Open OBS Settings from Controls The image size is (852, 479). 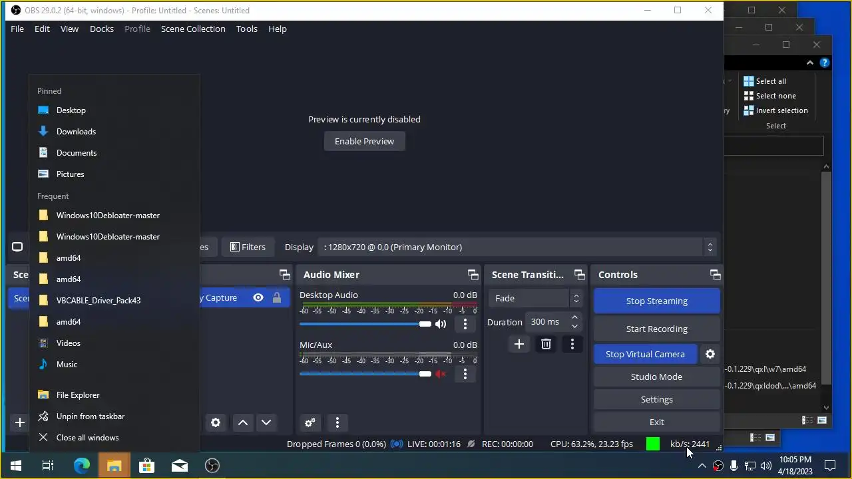(657, 399)
